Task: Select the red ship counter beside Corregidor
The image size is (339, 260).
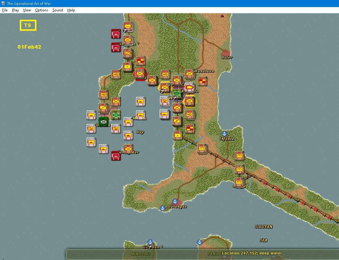Action: point(116,156)
